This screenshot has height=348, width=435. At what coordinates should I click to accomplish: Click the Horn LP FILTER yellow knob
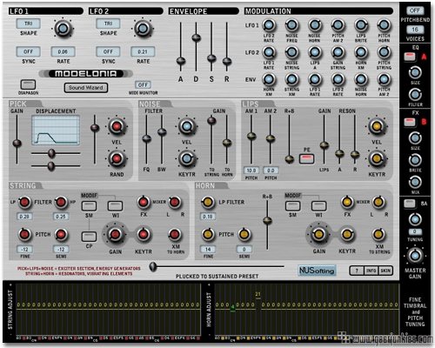pos(207,202)
